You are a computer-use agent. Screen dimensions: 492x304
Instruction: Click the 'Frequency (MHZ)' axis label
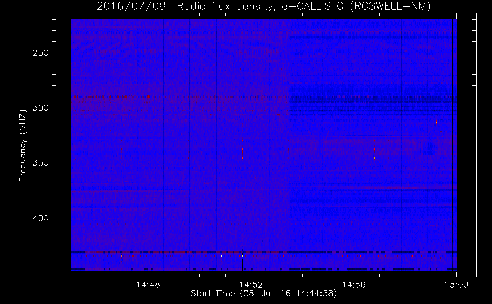pyautogui.click(x=23, y=145)
